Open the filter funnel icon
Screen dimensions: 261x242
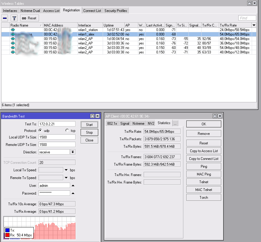(14, 18)
